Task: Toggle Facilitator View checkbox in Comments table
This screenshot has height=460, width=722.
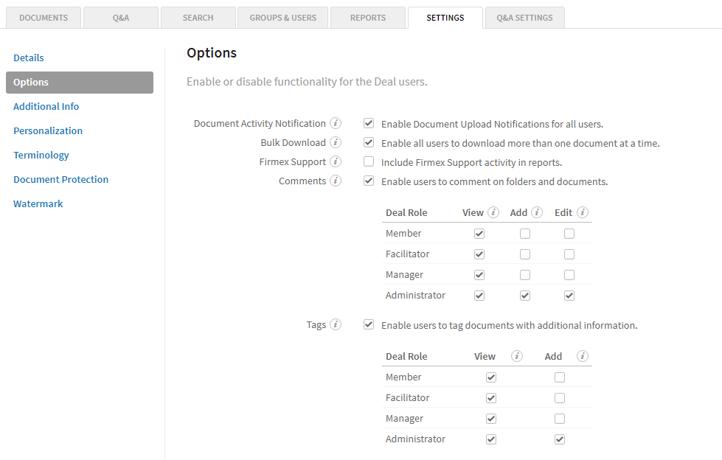Action: click(x=479, y=254)
